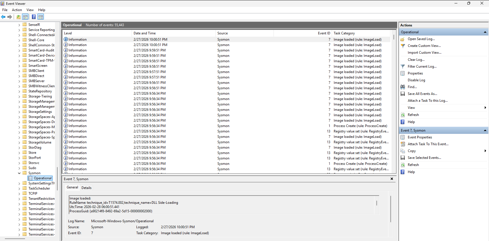This screenshot has height=241, width=489.
Task: Click the blue Help toolbar icon
Action: [x=34, y=17]
